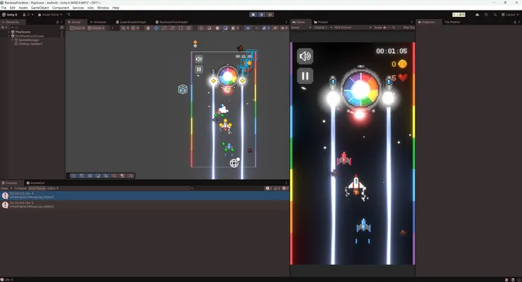
Task: Open the Layout dropdown
Action: point(509,15)
